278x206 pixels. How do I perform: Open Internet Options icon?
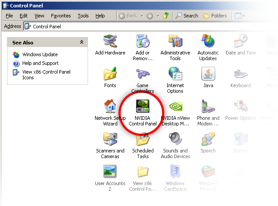(175, 74)
